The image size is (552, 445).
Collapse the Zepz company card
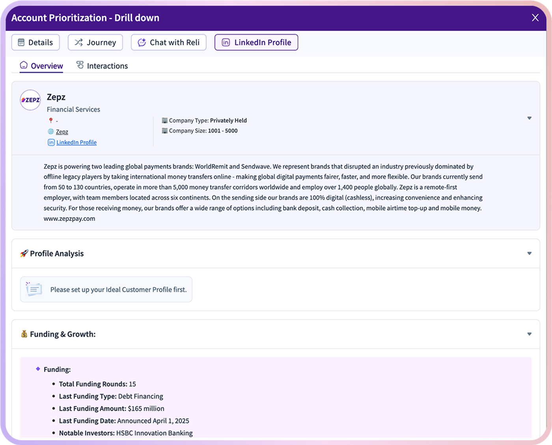530,118
